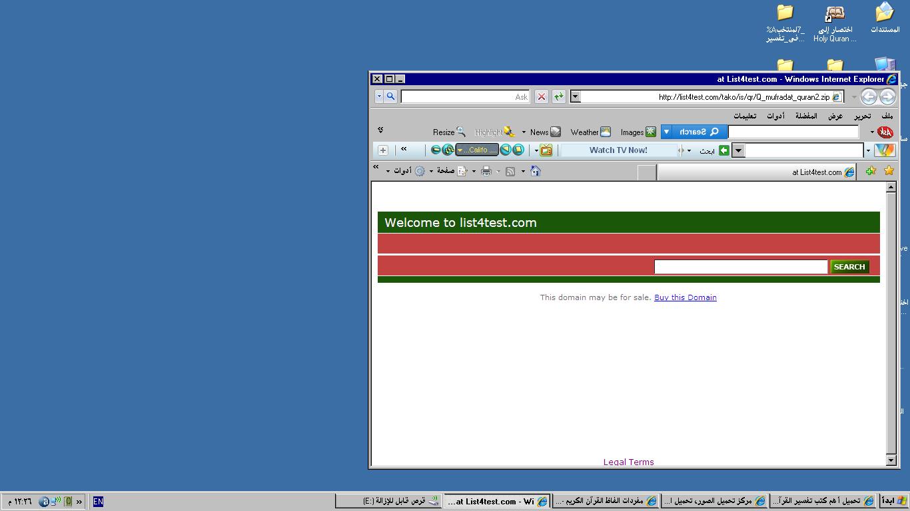The image size is (910, 511).
Task: Click the Resize magnifier tool
Action: point(449,132)
